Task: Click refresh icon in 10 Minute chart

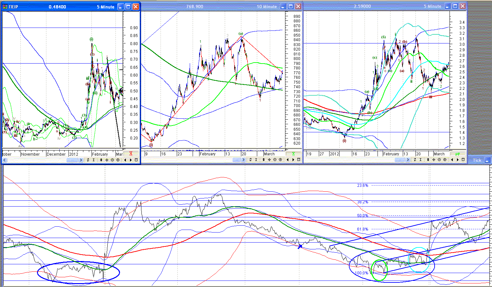Action: pos(250,160)
